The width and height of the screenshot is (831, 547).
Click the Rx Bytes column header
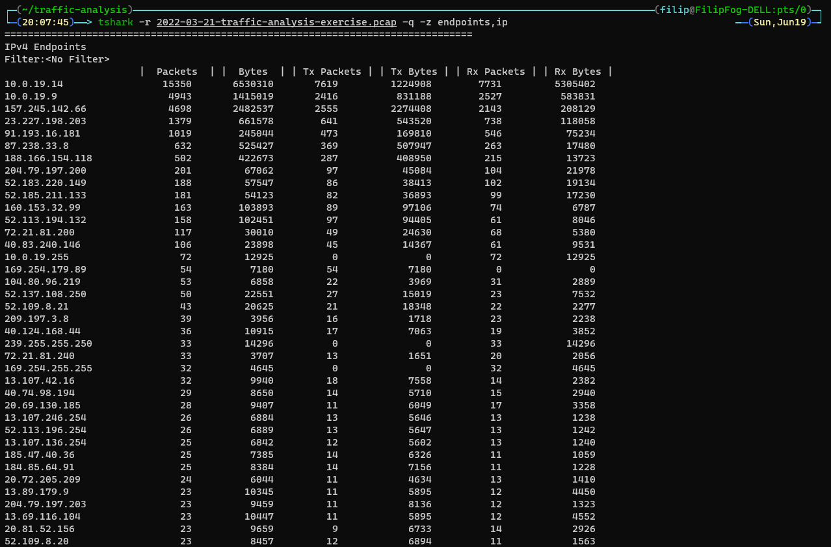point(577,72)
